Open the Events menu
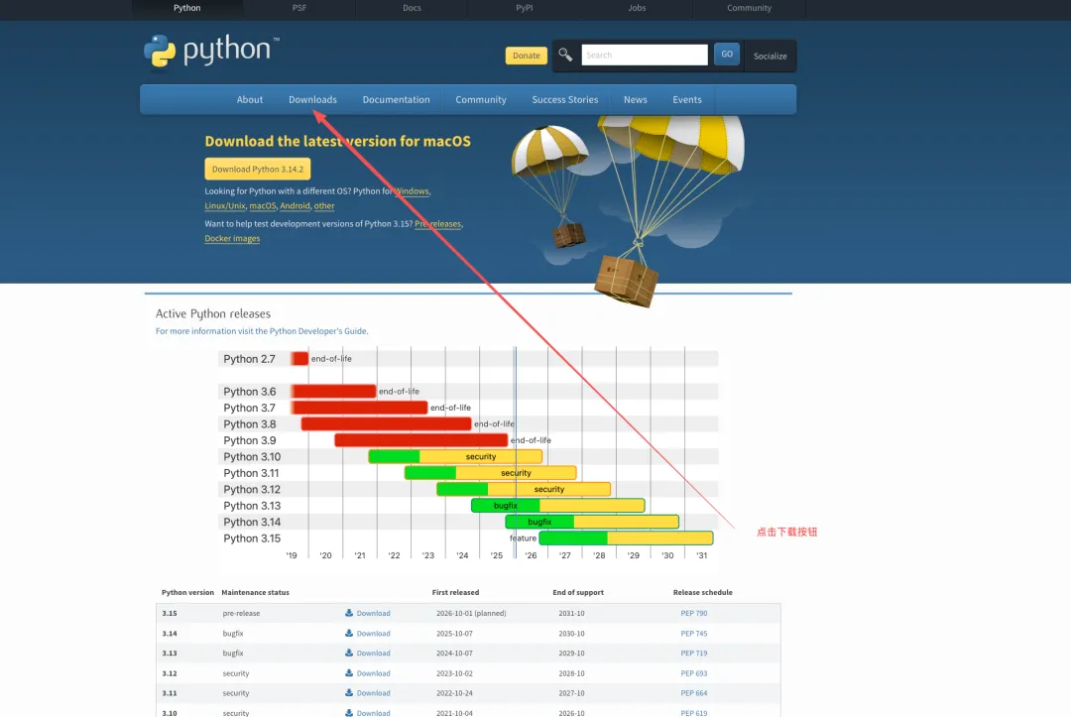This screenshot has width=1071, height=717. pos(687,100)
